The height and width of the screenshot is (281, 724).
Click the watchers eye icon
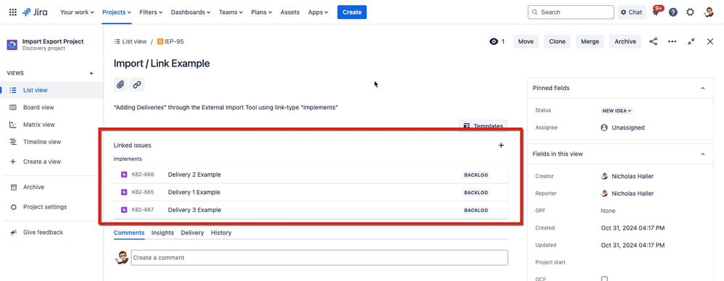pyautogui.click(x=494, y=41)
